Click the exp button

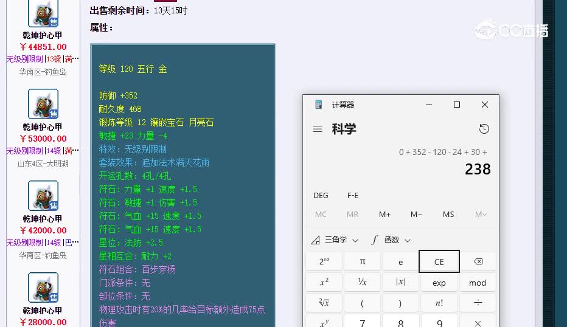(439, 282)
